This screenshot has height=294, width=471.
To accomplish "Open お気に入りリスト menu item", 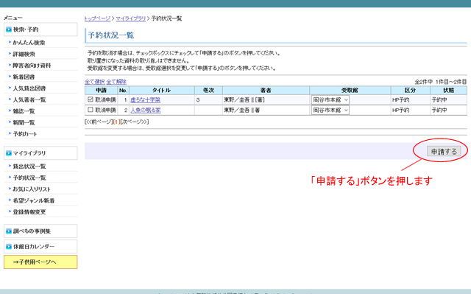I will click(32, 189).
